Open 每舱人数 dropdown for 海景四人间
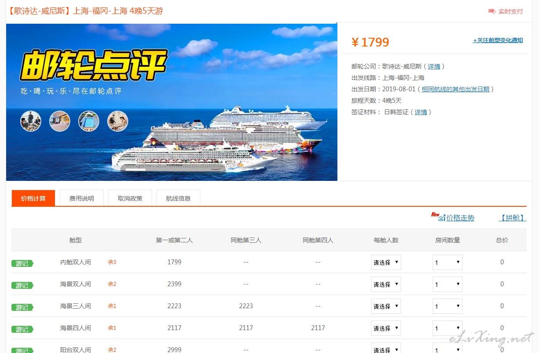 pyautogui.click(x=386, y=328)
